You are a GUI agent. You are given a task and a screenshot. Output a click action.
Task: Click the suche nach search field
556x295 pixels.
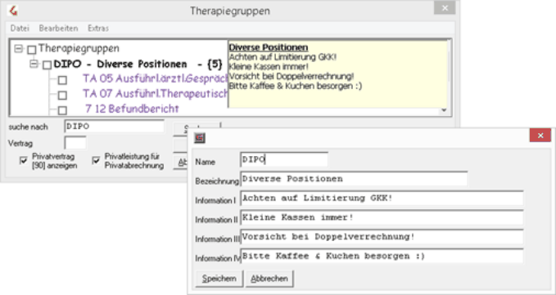(x=114, y=127)
